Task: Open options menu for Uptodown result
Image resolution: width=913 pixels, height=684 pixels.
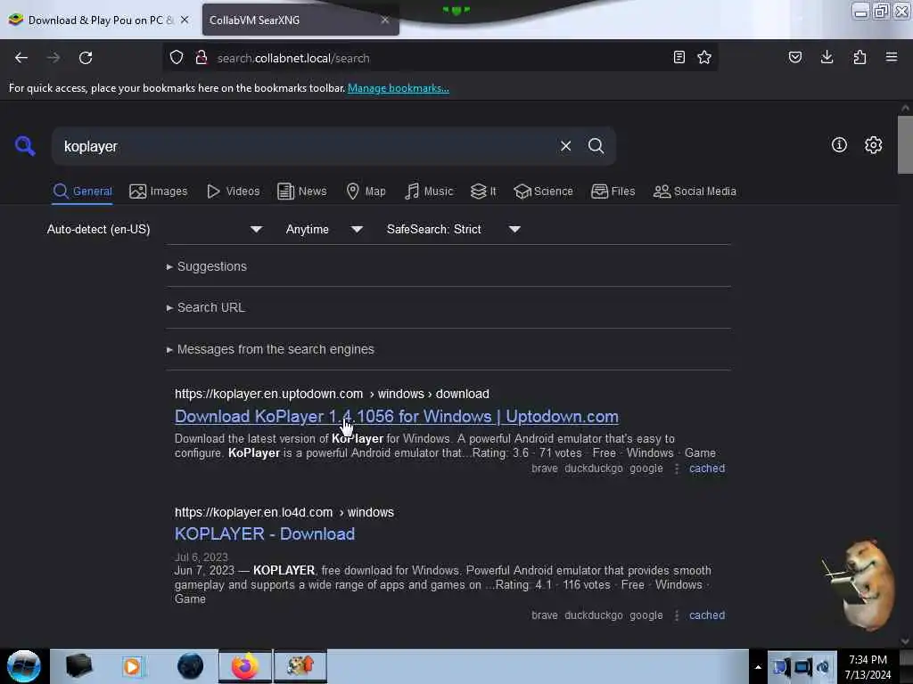Action: [676, 468]
